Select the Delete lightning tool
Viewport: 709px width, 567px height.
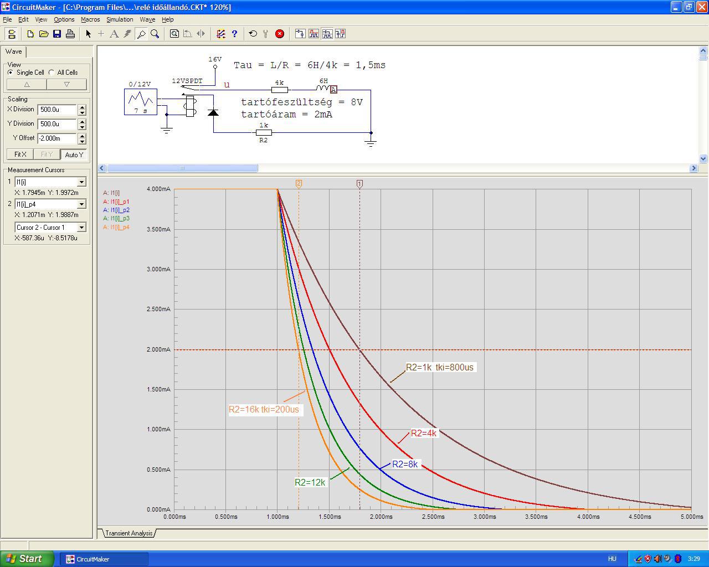(x=128, y=34)
